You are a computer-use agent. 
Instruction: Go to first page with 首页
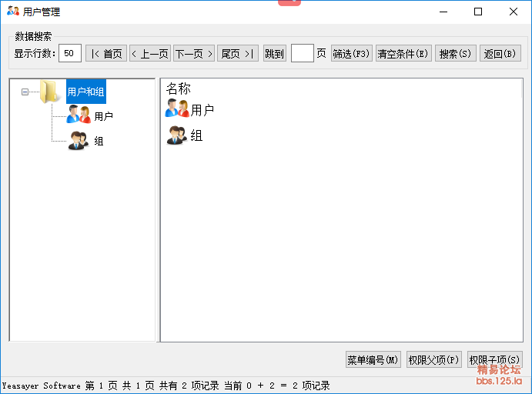(x=106, y=53)
